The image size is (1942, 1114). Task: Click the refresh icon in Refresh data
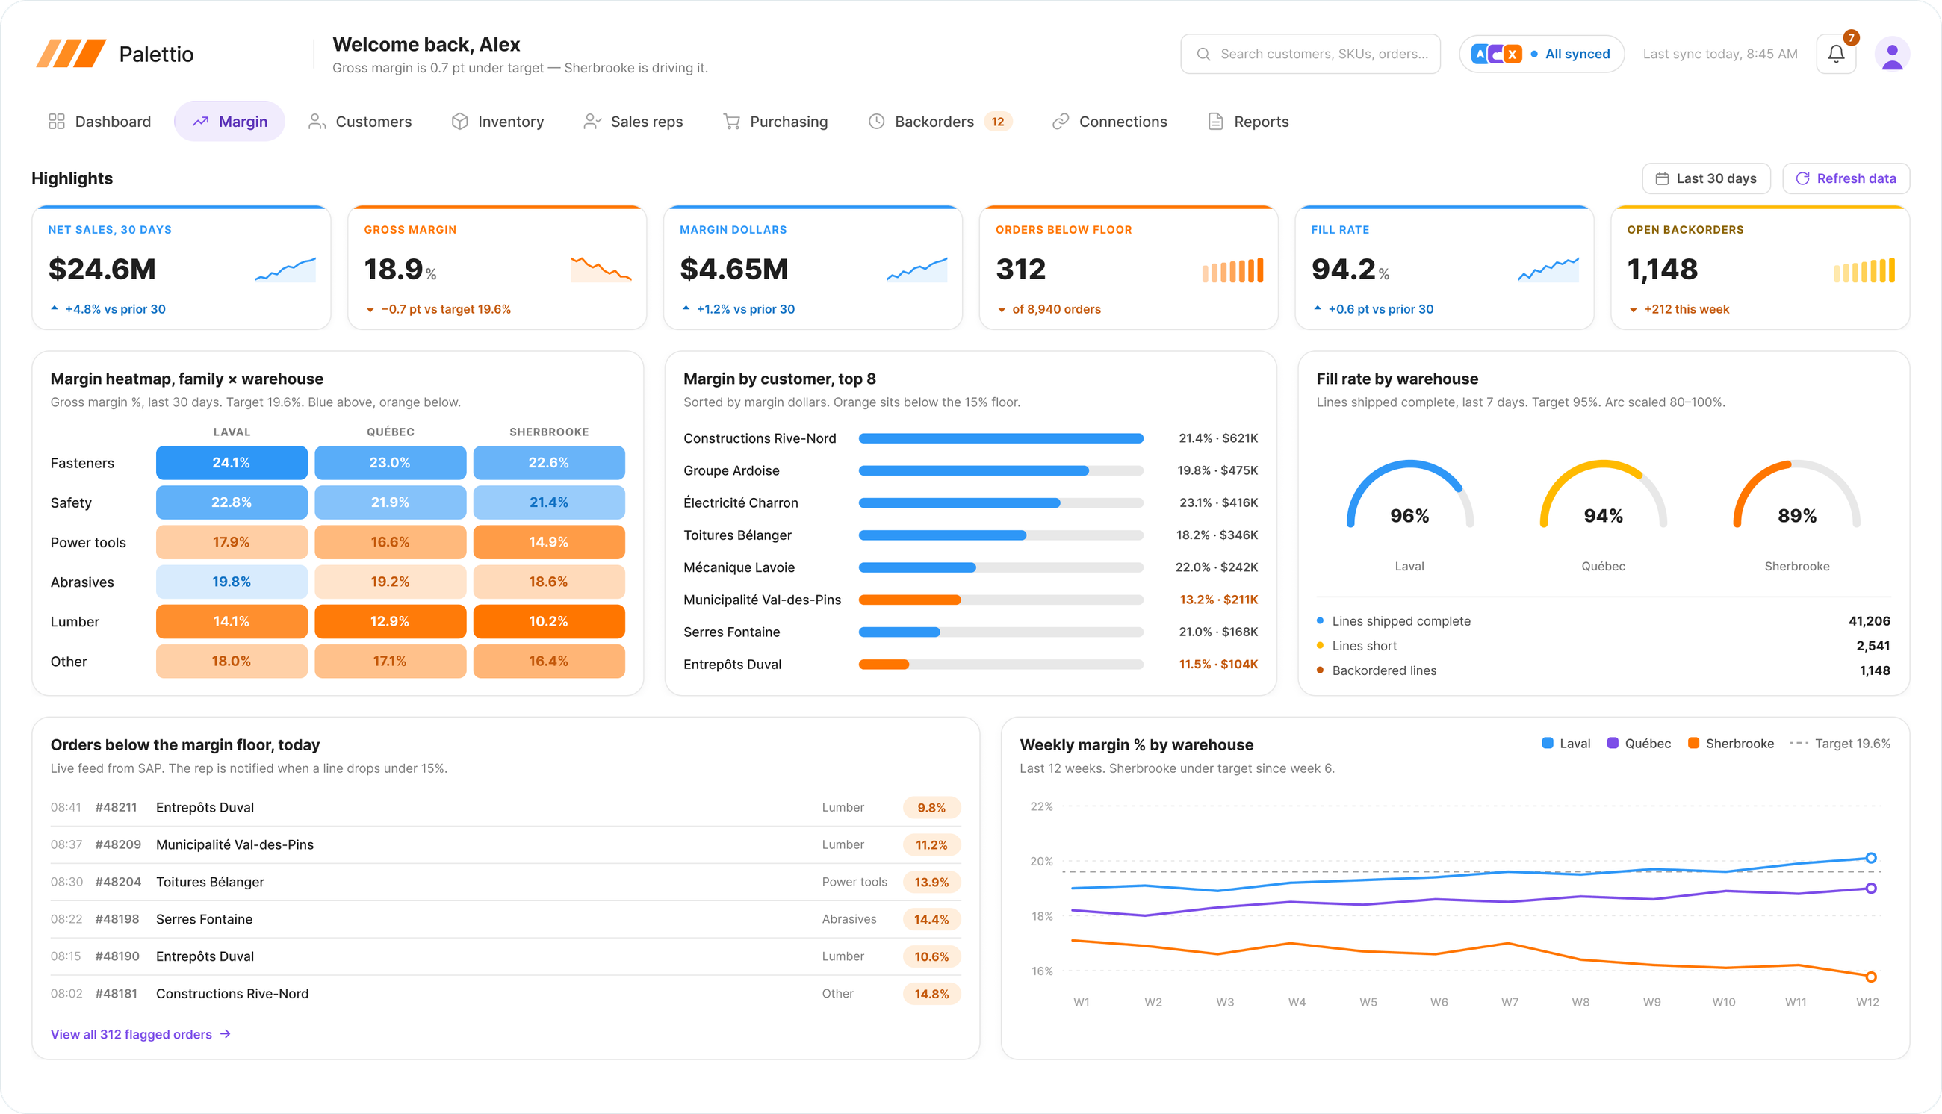point(1802,178)
